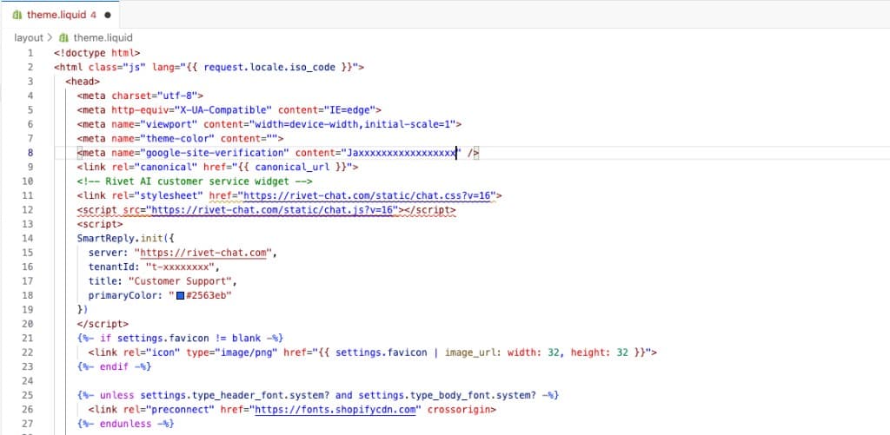Click the Shopify file icon in breadcrumb
890x435 pixels.
(63, 38)
